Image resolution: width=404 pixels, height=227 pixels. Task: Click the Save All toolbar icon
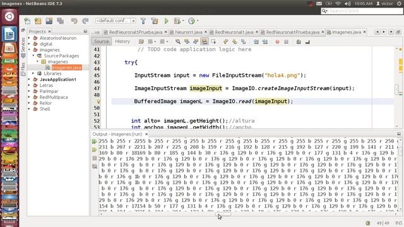coord(61,21)
